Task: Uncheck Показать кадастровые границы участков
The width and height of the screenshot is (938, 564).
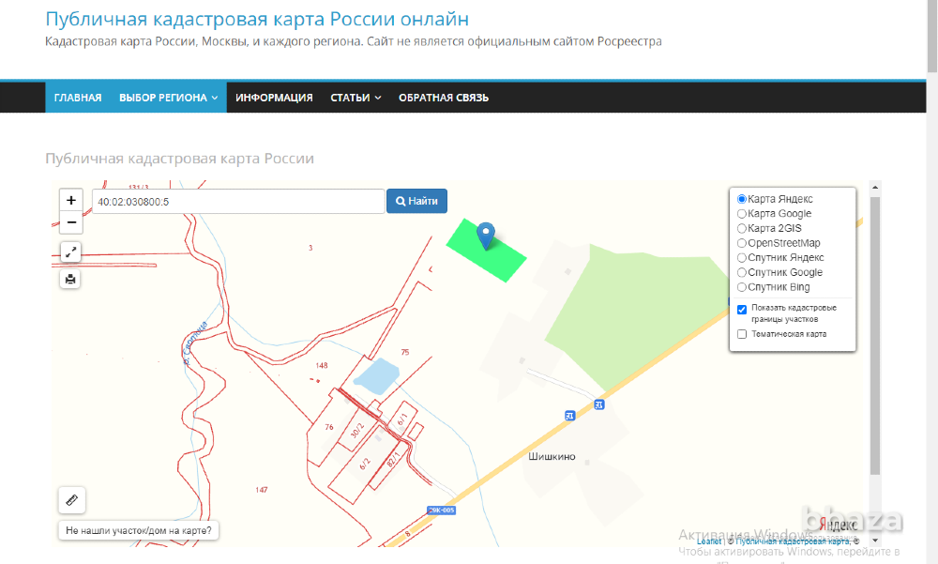Action: click(741, 309)
